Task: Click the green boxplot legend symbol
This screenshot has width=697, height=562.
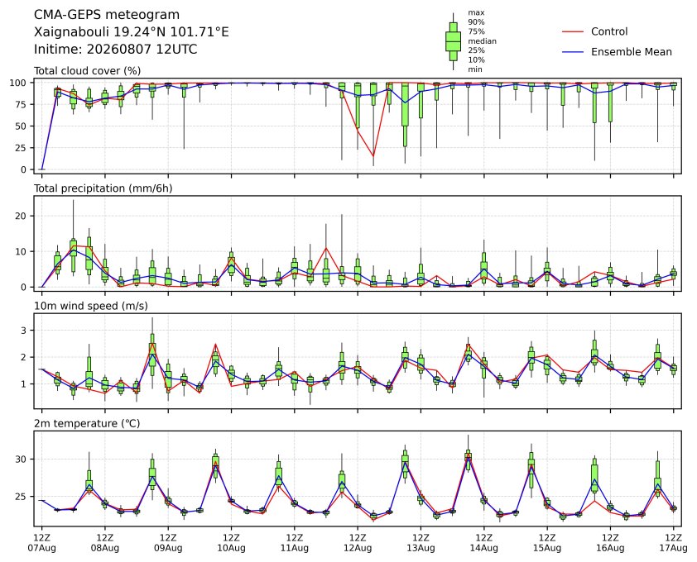Action: (x=453, y=41)
